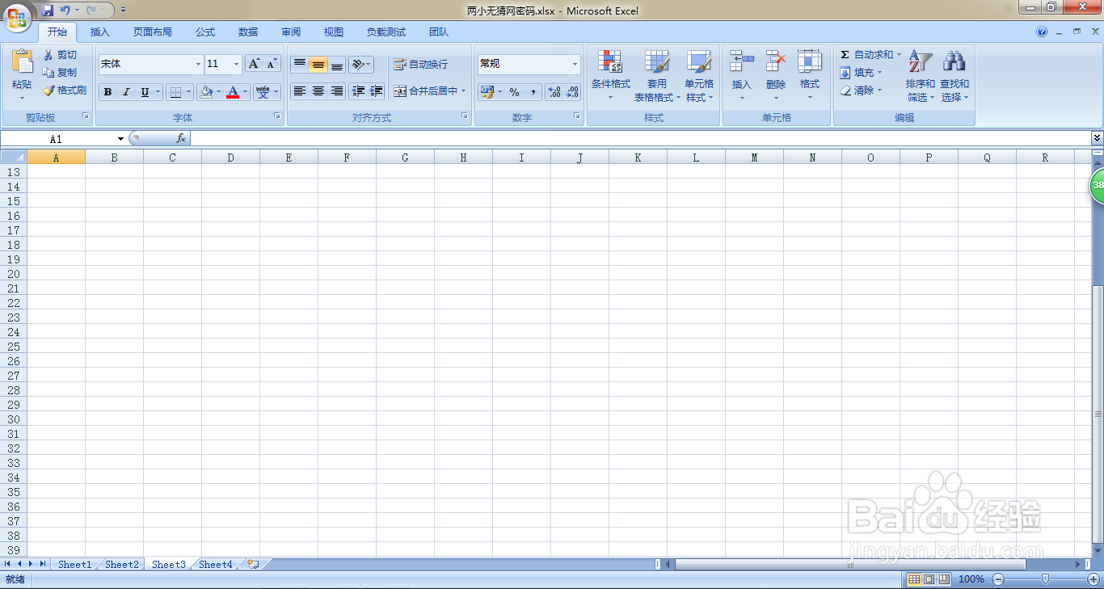Viewport: 1104px width, 589px height.
Task: Open 填充 fill menu
Action: coord(862,73)
